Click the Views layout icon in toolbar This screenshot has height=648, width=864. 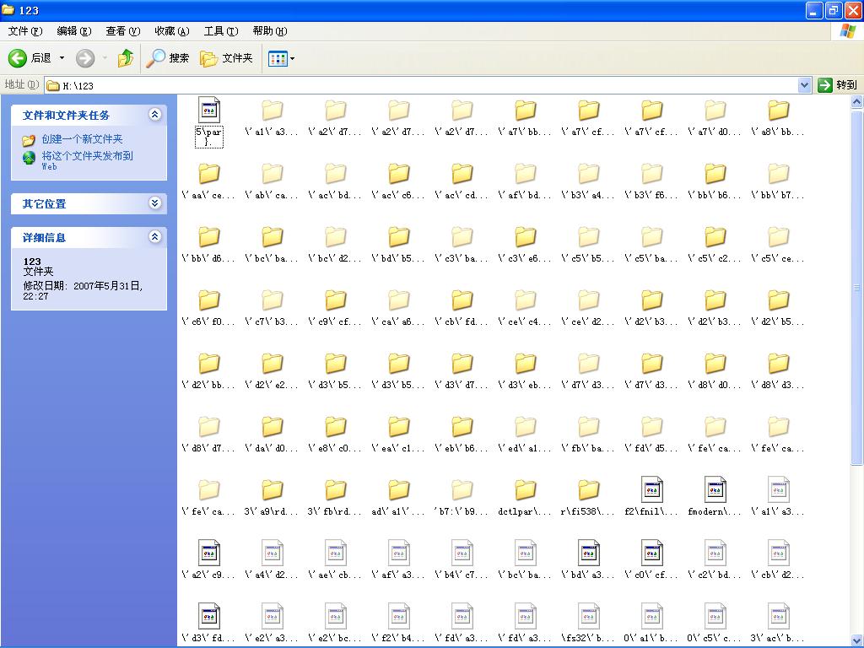[x=277, y=58]
